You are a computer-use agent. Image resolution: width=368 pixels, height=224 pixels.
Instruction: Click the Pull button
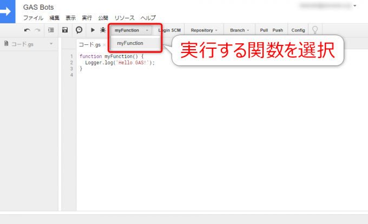[264, 30]
